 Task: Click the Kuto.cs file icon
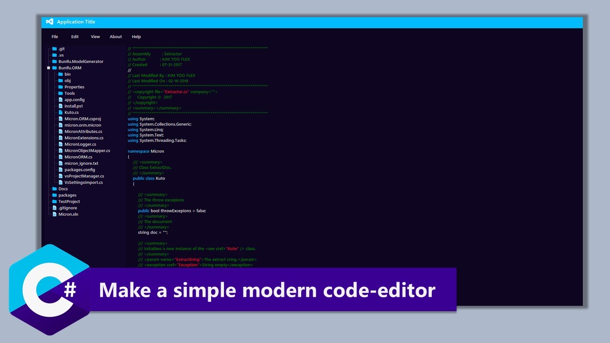[x=61, y=112]
